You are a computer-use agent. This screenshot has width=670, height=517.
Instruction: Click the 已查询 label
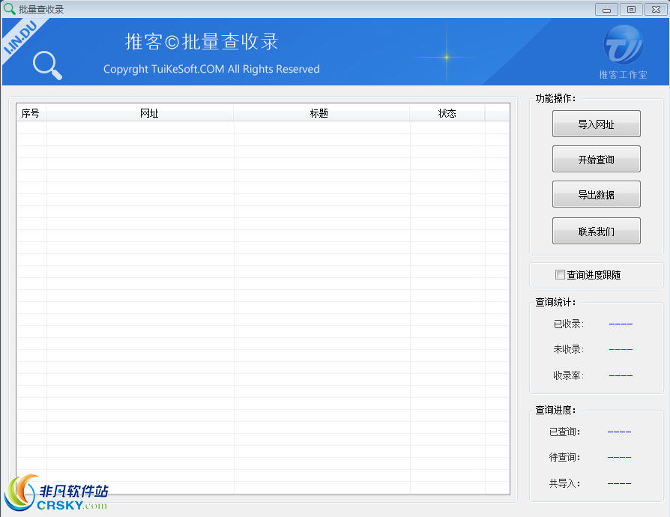(x=564, y=432)
